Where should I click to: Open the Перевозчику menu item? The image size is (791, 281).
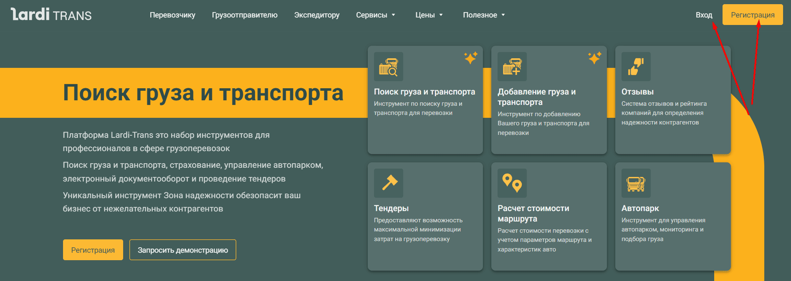(172, 15)
